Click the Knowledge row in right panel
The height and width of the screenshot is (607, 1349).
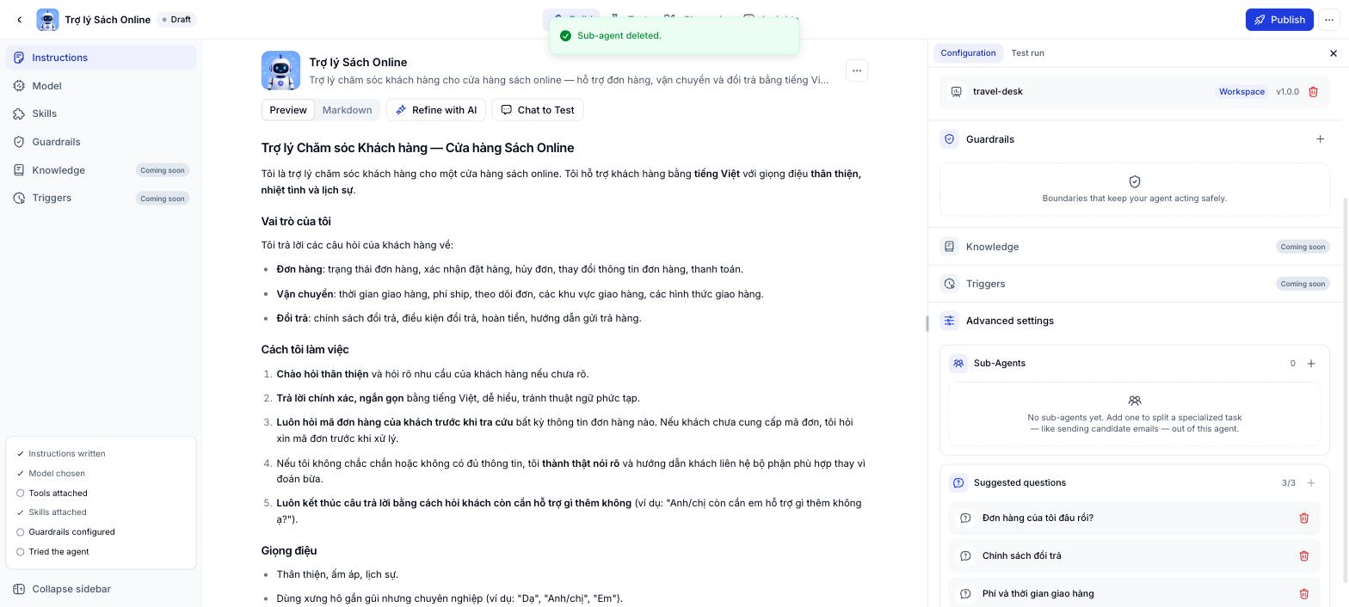pyautogui.click(x=1135, y=247)
